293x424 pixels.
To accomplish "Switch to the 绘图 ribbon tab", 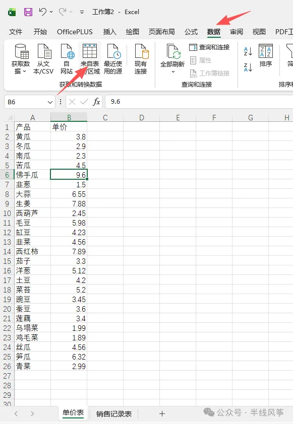I will [x=133, y=32].
